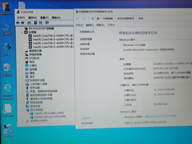Collapse the 显示适配器 display adapters node
This screenshot has height=144, width=192.
(23, 110)
